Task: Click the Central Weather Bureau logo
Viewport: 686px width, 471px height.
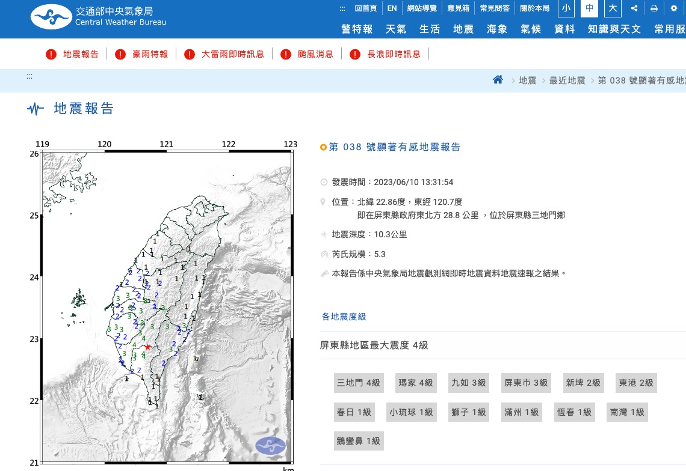Action: (x=99, y=17)
